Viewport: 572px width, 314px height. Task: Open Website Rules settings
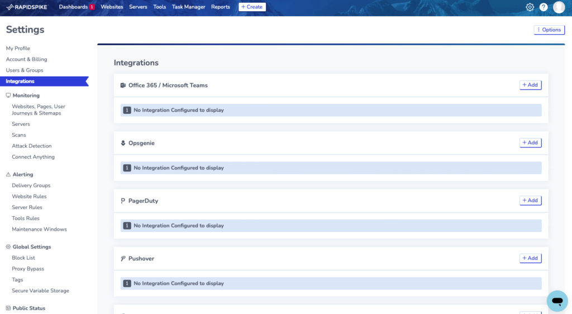29,196
